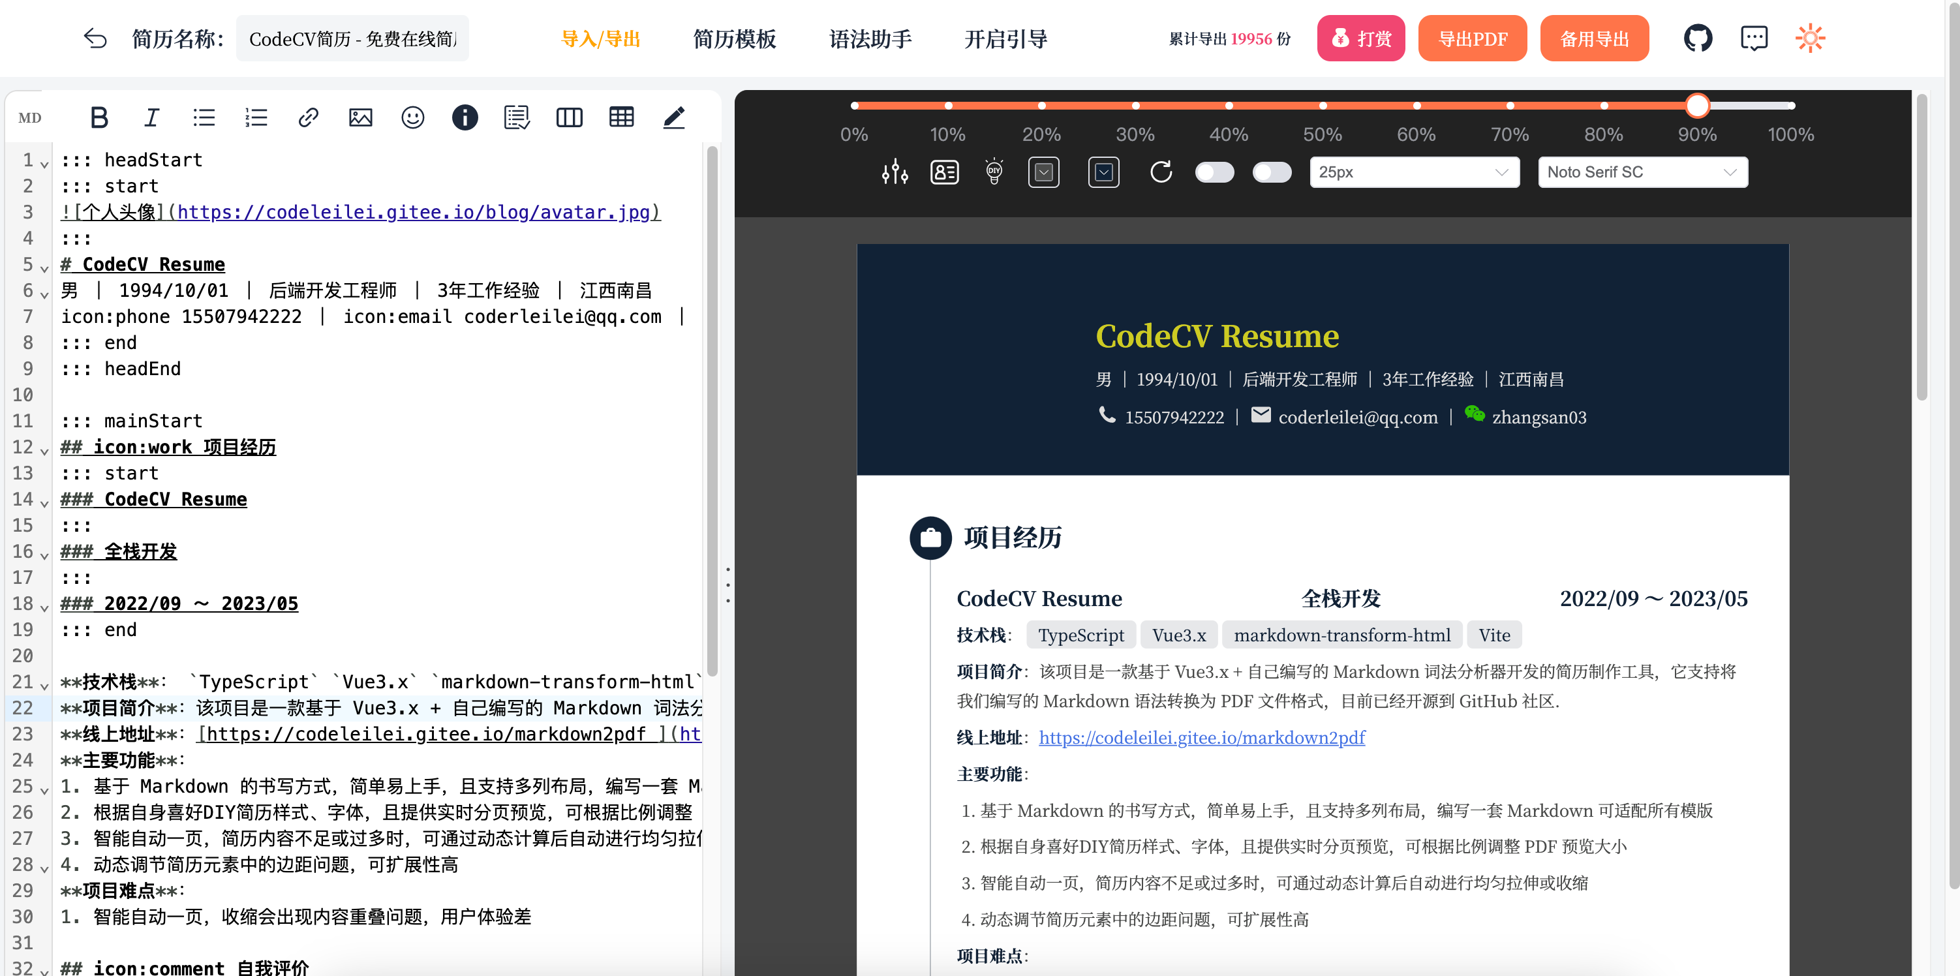Insert a multi-column layout
Image resolution: width=1960 pixels, height=976 pixels.
point(569,117)
